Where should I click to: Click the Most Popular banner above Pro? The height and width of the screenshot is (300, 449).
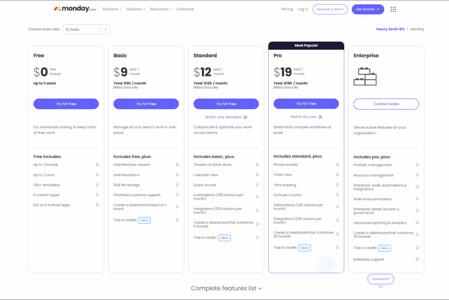coord(306,46)
